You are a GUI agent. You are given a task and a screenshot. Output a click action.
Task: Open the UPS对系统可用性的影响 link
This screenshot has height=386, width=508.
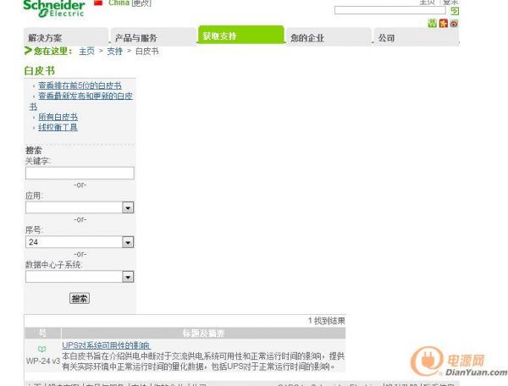click(106, 345)
